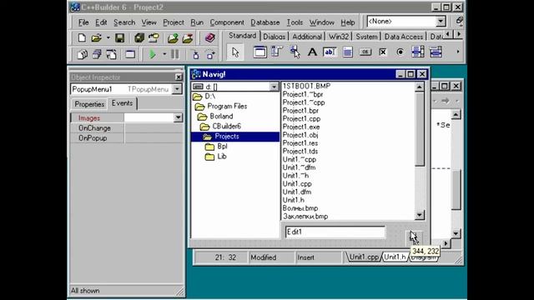Switch to the Win32 palette tab
This screenshot has width=534, height=300.
(x=339, y=37)
